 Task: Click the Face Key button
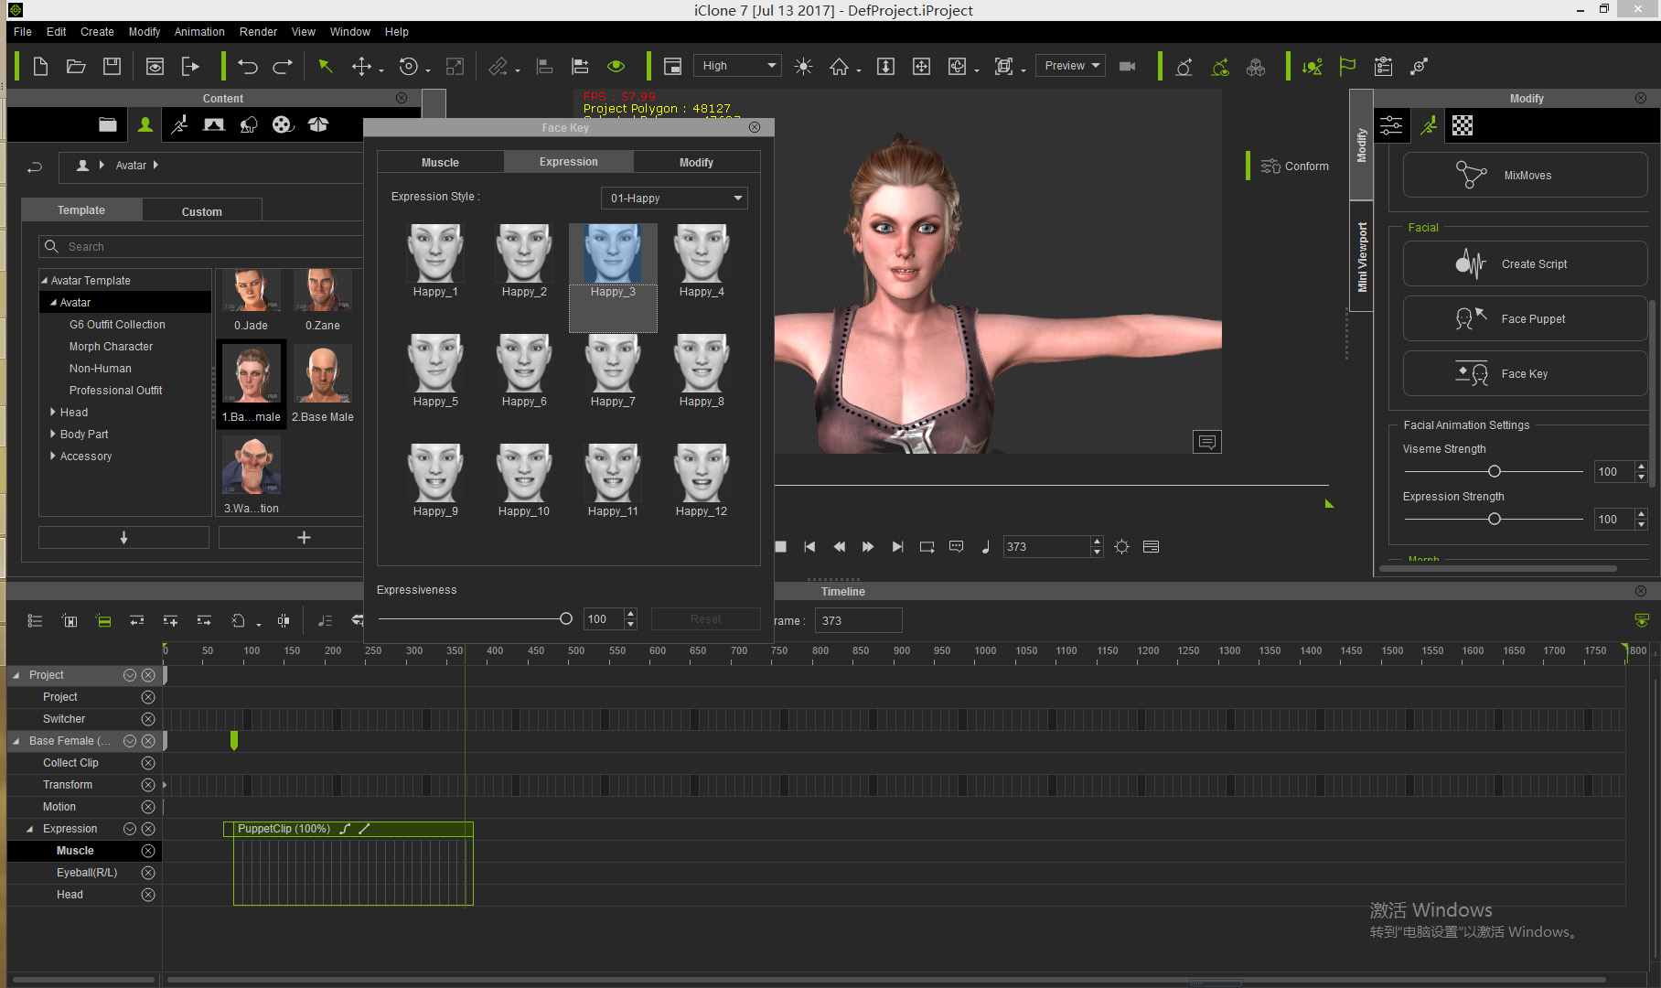click(1526, 373)
